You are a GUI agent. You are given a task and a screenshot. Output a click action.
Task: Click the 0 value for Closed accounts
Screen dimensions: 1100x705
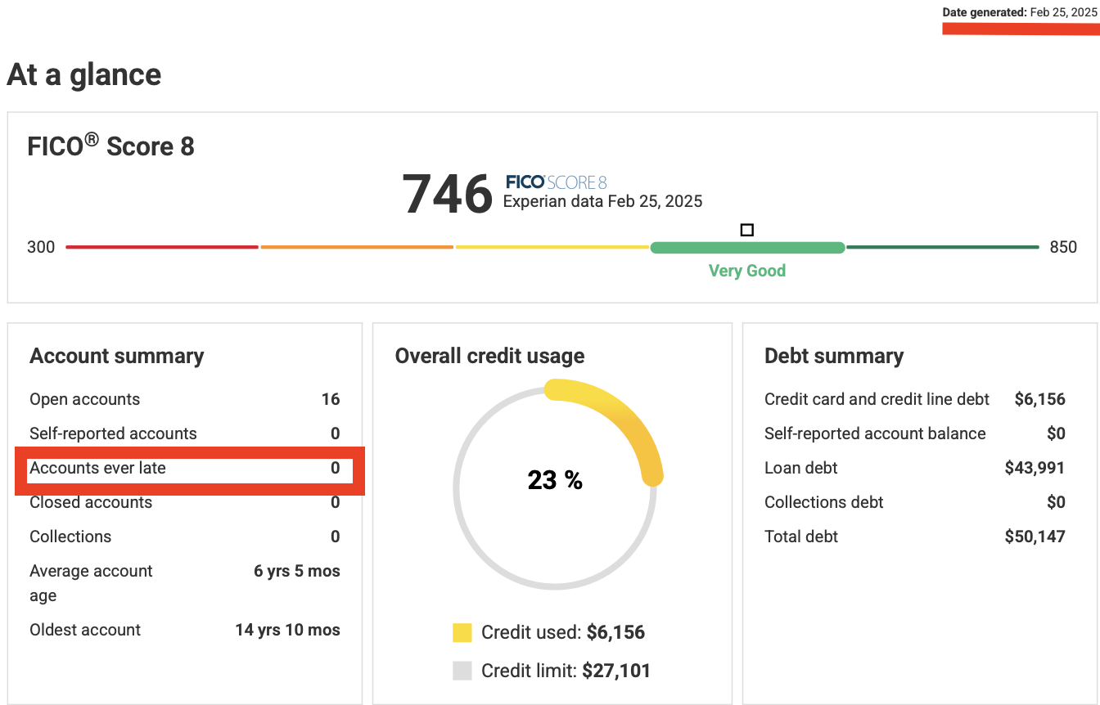pos(336,502)
